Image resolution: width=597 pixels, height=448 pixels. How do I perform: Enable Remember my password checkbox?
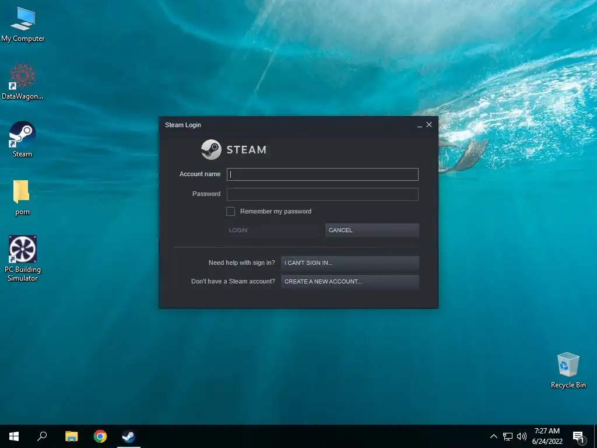pyautogui.click(x=230, y=211)
